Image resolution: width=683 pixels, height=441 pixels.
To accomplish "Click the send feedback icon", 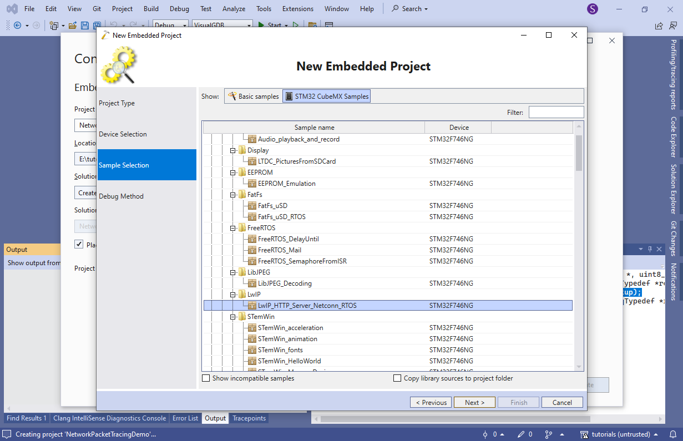I will [x=674, y=26].
